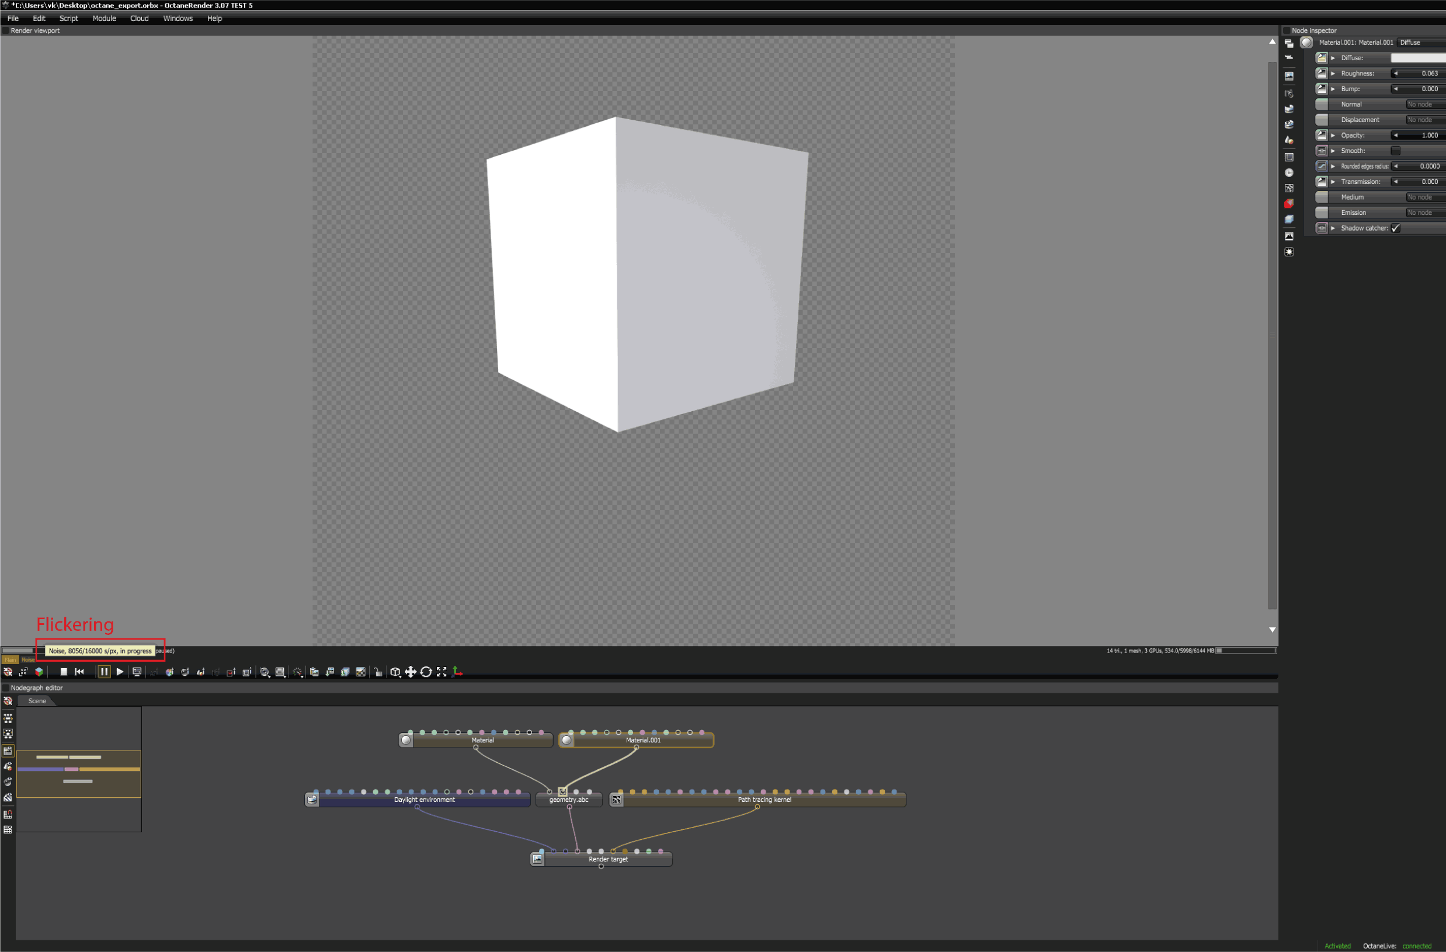Expand the Roughness parameter arrow
The width and height of the screenshot is (1446, 952).
1333,74
